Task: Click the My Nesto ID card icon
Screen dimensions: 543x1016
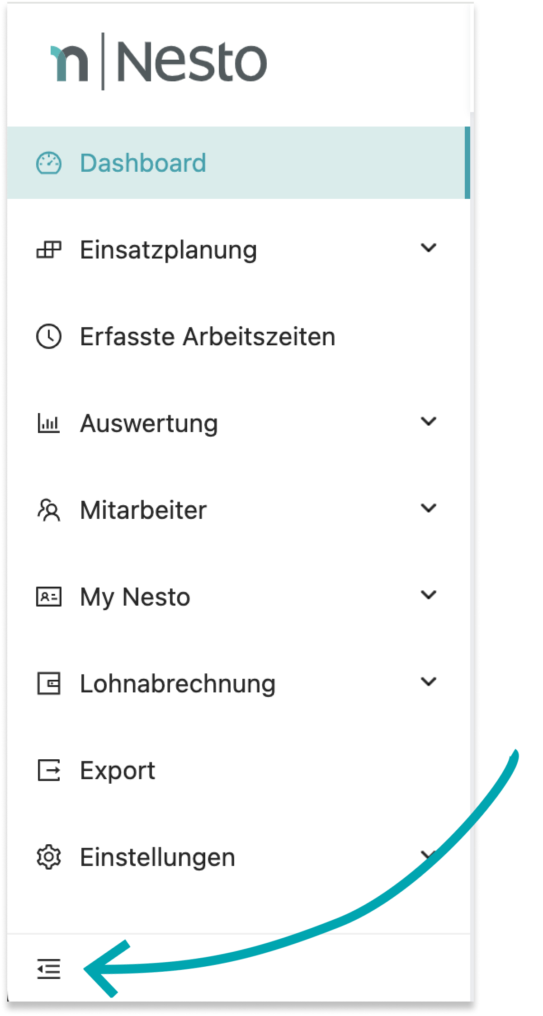Action: 48,597
